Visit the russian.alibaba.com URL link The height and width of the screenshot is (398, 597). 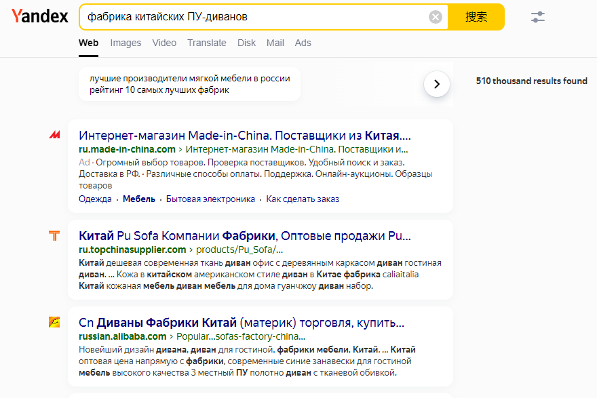point(123,336)
